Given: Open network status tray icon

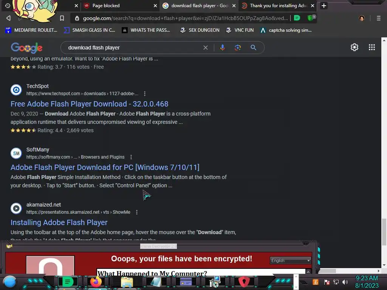Looking at the screenshot, I should click(x=336, y=282).
